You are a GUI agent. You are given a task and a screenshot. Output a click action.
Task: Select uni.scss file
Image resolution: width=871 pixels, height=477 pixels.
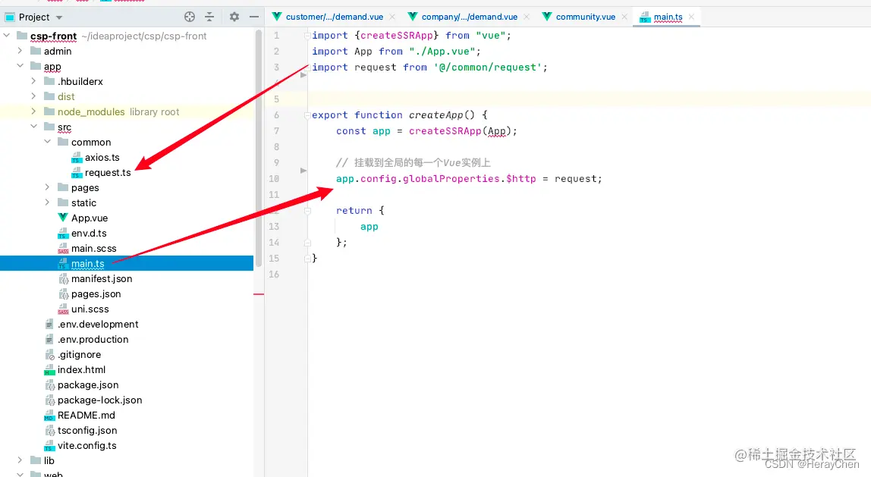(x=90, y=309)
